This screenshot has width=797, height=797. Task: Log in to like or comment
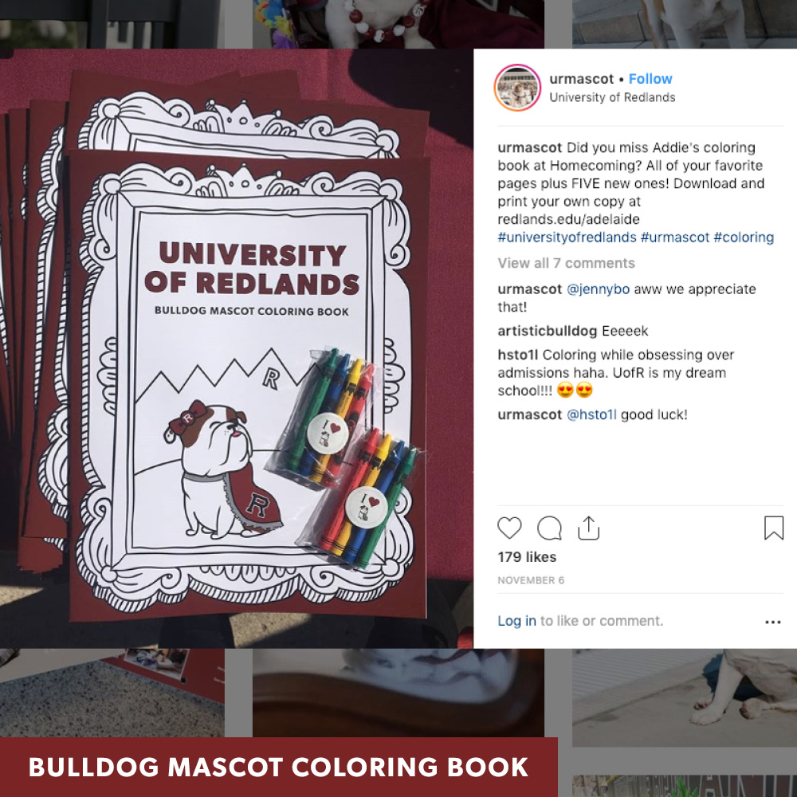click(516, 621)
